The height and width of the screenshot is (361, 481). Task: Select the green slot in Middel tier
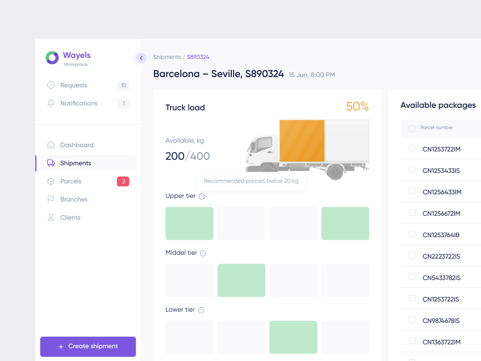[x=241, y=280]
